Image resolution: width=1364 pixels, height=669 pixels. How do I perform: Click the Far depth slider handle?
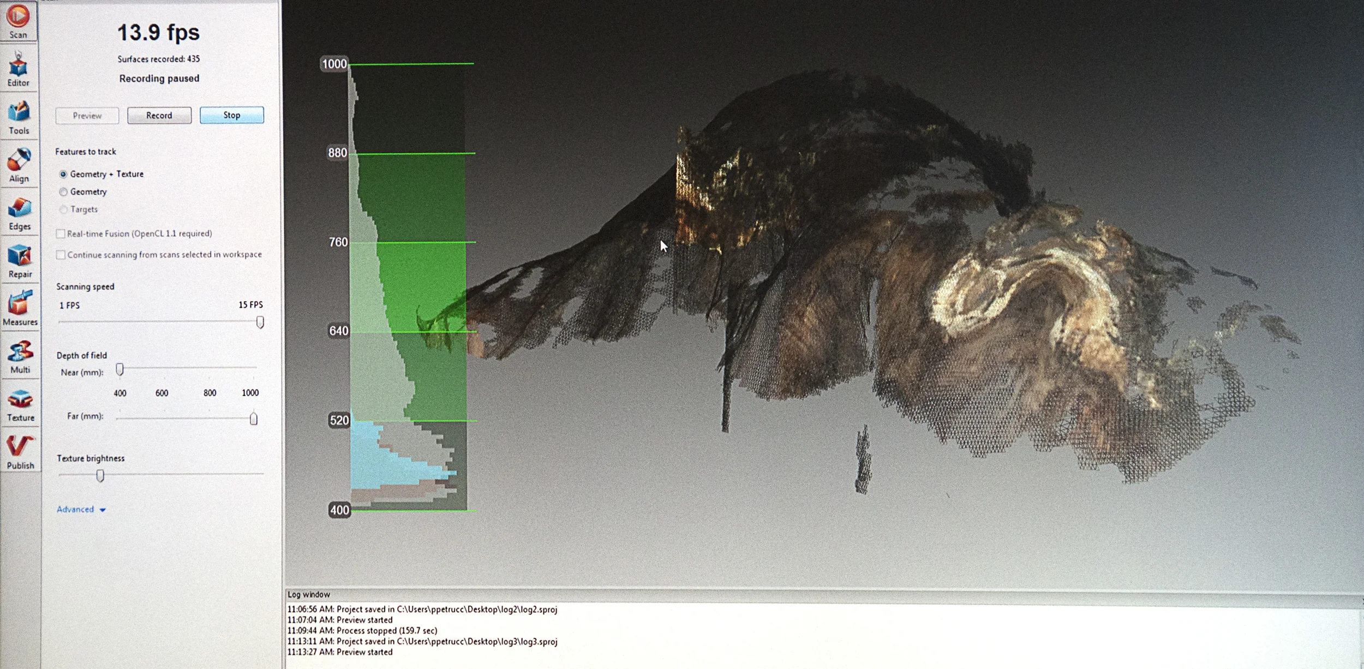click(254, 419)
